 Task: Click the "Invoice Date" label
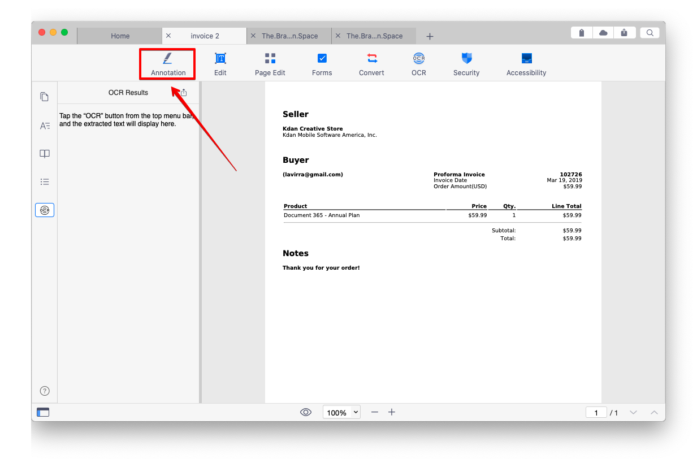[451, 180]
